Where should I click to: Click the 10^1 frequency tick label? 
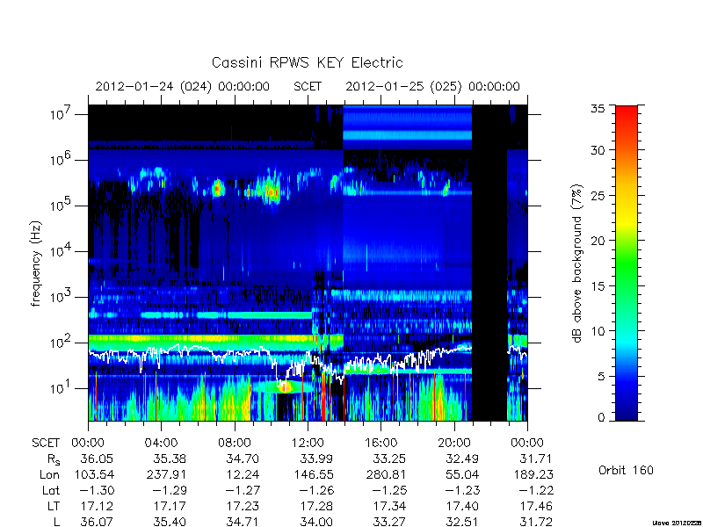(x=62, y=388)
